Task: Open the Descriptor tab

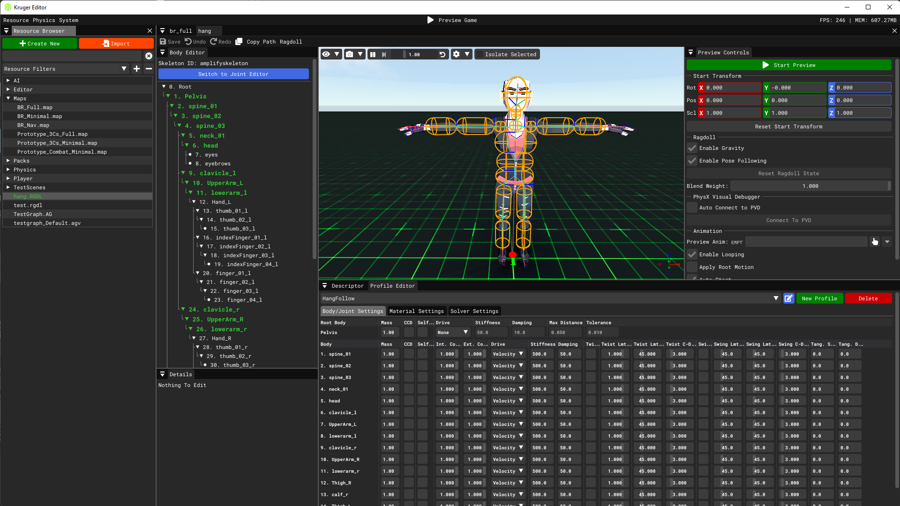Action: (347, 286)
